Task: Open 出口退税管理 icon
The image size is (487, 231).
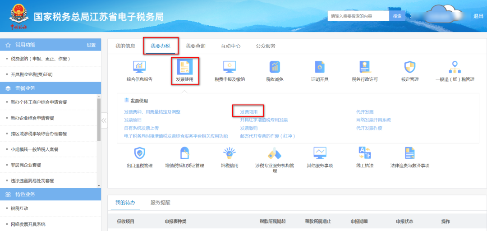Action: (x=139, y=153)
